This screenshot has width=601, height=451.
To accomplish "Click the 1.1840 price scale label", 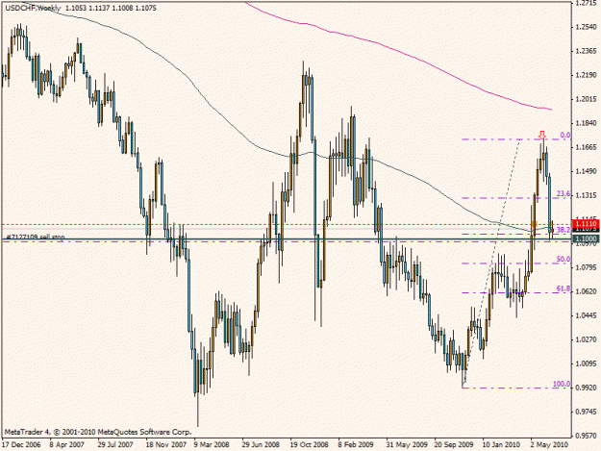I will click(x=587, y=123).
